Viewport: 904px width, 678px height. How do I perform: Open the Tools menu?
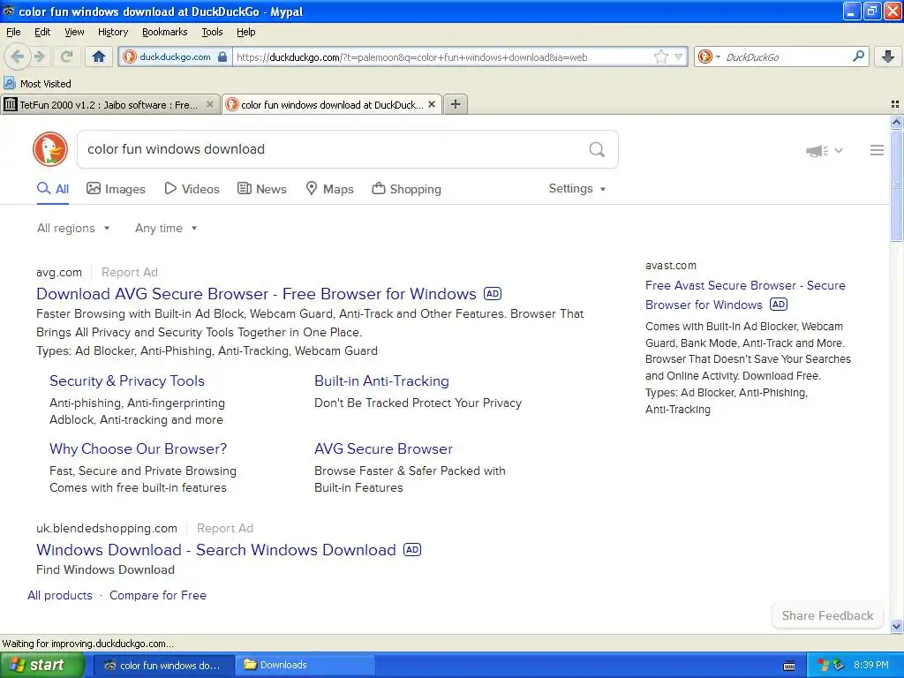click(212, 32)
